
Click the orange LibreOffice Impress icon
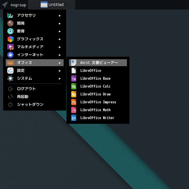click(74, 102)
